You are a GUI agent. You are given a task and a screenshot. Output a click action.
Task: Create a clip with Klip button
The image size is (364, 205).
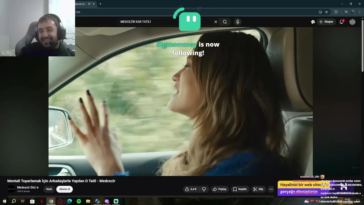pyautogui.click(x=258, y=189)
